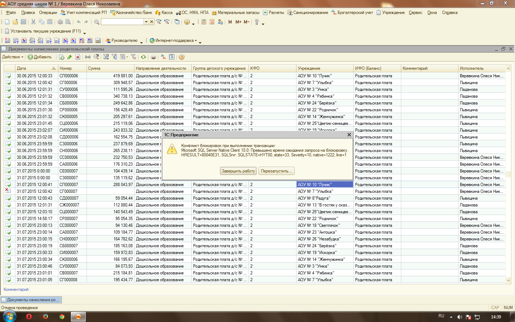Click the Добавить button
The width and height of the screenshot is (515, 322).
click(x=40, y=57)
